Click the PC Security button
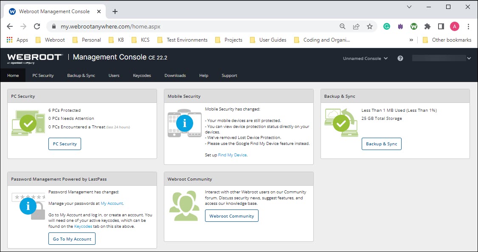 point(65,144)
